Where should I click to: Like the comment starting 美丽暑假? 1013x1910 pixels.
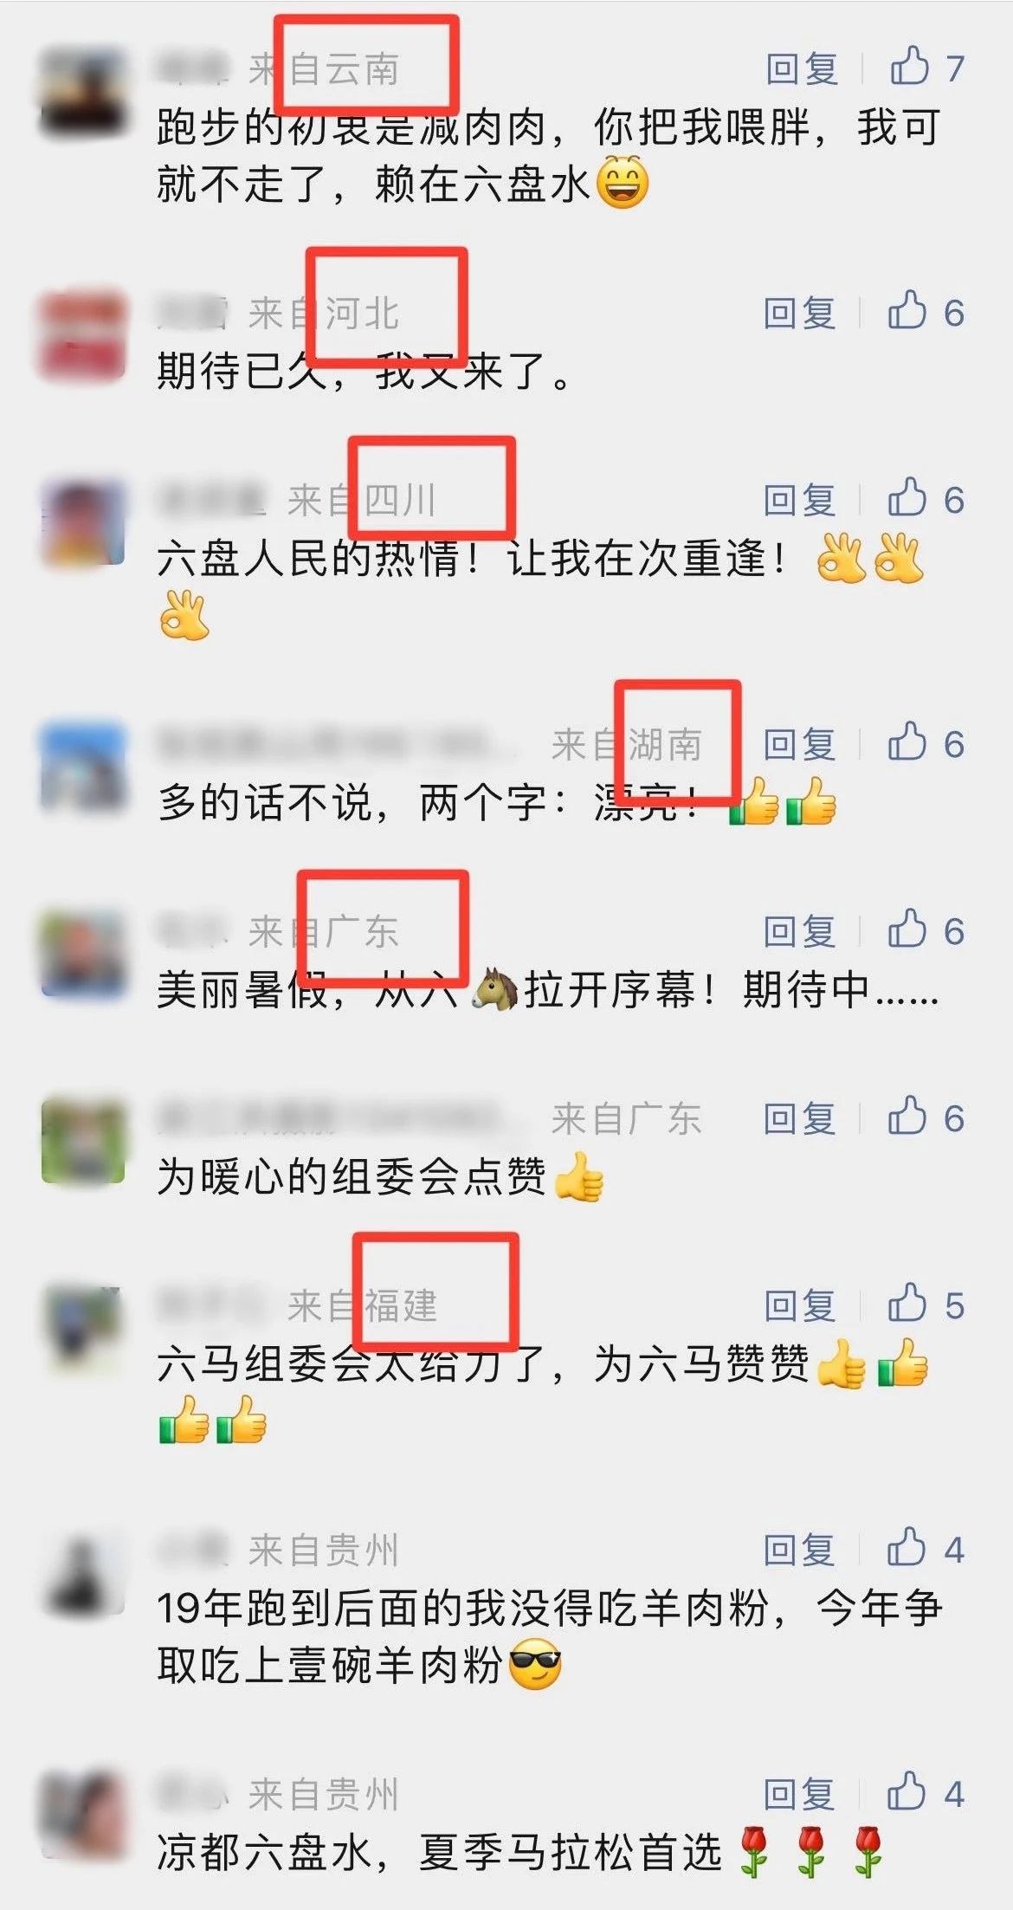(x=907, y=929)
